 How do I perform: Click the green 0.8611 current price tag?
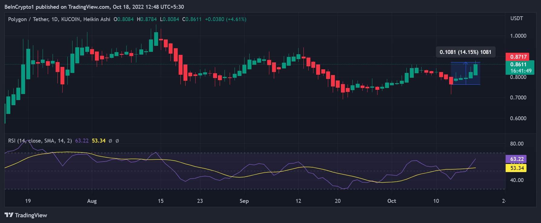click(518, 64)
